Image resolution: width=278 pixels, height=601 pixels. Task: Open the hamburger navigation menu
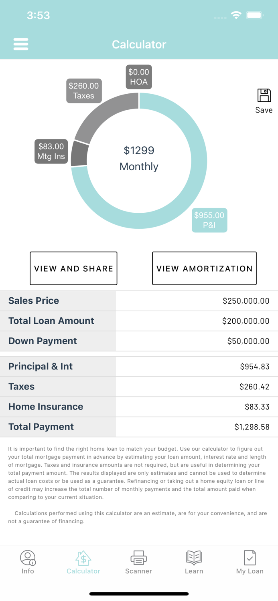[x=21, y=44]
